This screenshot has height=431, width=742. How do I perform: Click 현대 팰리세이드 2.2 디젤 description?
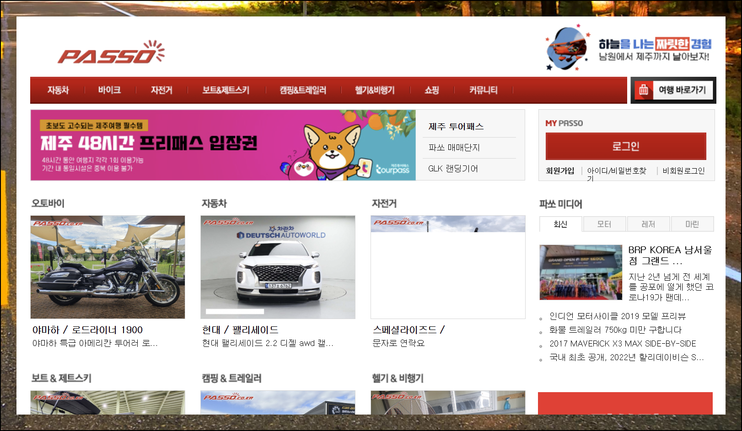pos(268,343)
